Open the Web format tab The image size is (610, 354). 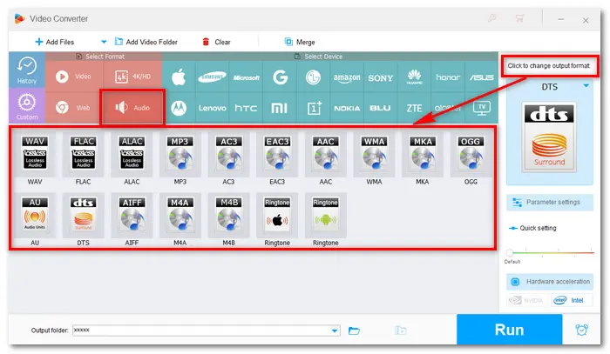[72, 108]
